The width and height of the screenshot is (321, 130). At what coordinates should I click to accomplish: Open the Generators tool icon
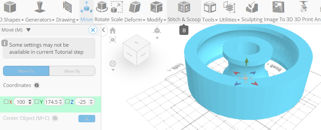pyautogui.click(x=40, y=7)
